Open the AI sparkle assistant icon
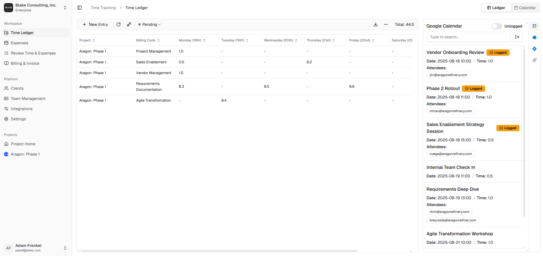Viewport: 543px width, 256px height. pos(534,60)
